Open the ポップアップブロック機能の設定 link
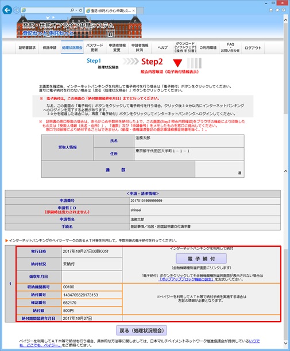Image resolution: width=290 pixels, height=351 pixels. point(187,280)
